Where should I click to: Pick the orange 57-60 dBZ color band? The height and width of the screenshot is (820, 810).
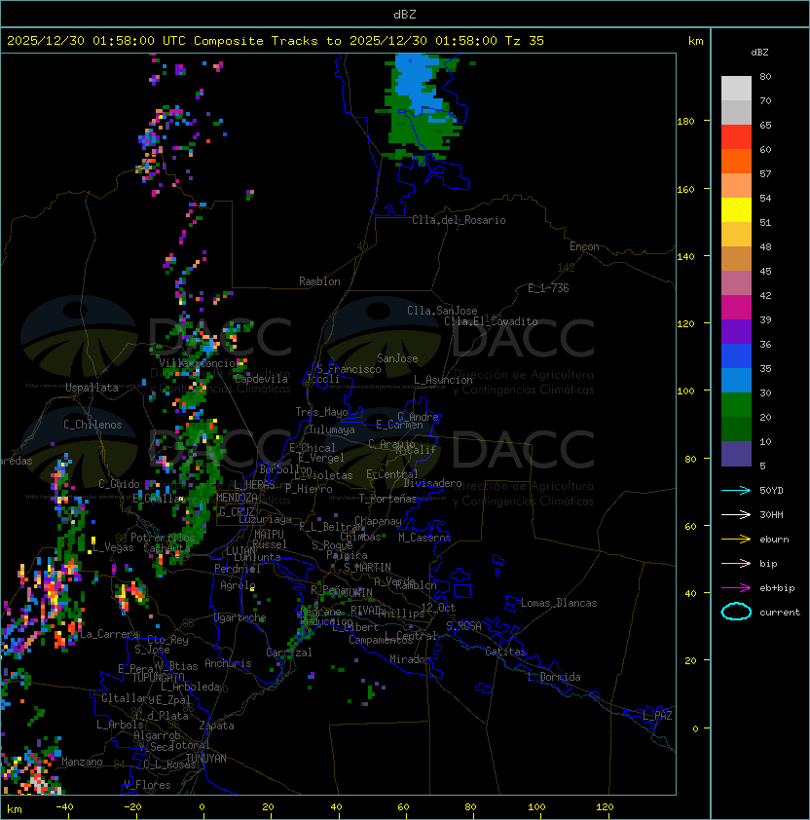[736, 161]
